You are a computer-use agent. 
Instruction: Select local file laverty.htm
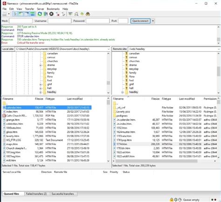pos(13,136)
